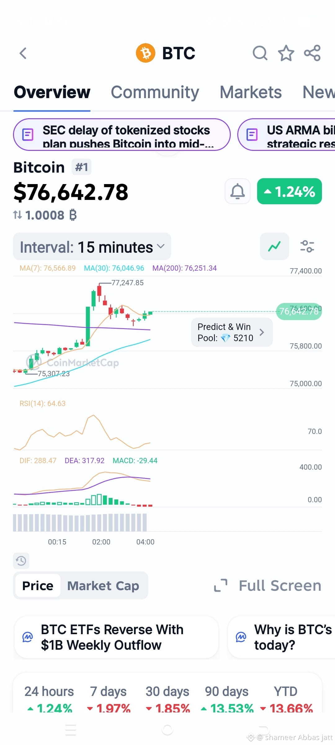Tap the large green candlestick on chart
Viewport: 335px width, 745px height.
click(x=88, y=326)
